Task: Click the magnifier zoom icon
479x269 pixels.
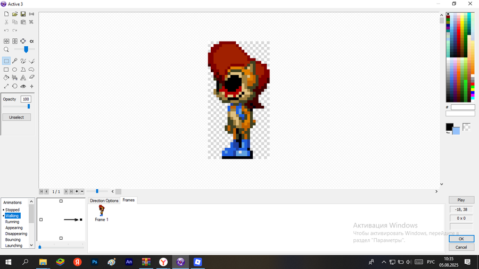Action: (x=6, y=49)
